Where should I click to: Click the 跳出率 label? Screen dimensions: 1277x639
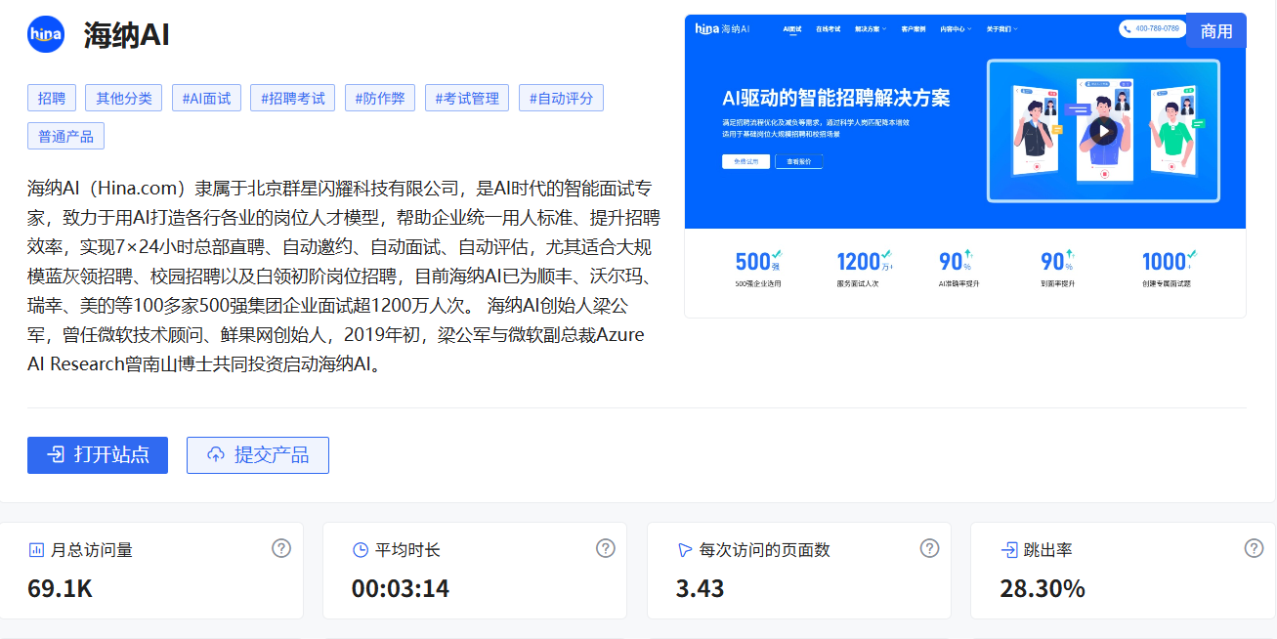[x=1047, y=550]
